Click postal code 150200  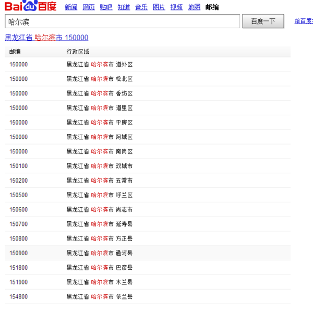coord(19,181)
